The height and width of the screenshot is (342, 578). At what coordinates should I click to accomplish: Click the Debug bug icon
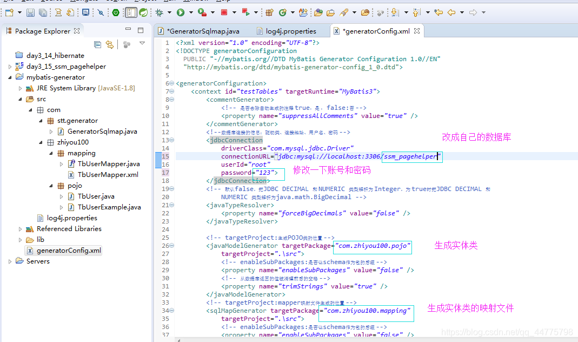tap(160, 12)
